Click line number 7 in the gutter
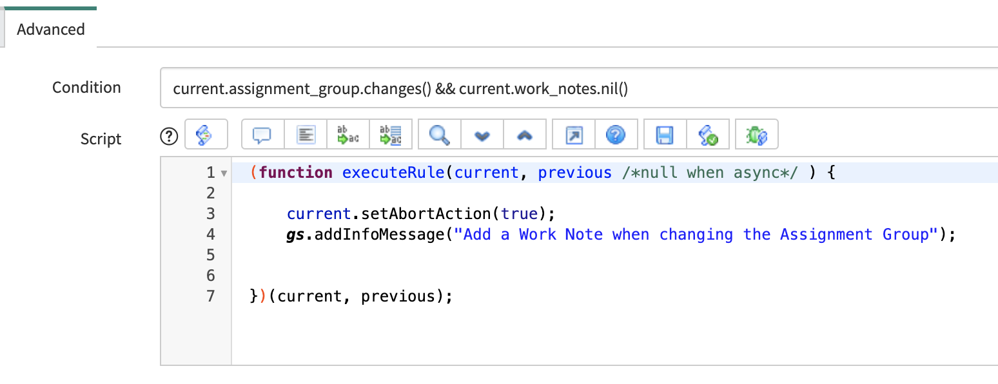The height and width of the screenshot is (384, 998). 210,296
